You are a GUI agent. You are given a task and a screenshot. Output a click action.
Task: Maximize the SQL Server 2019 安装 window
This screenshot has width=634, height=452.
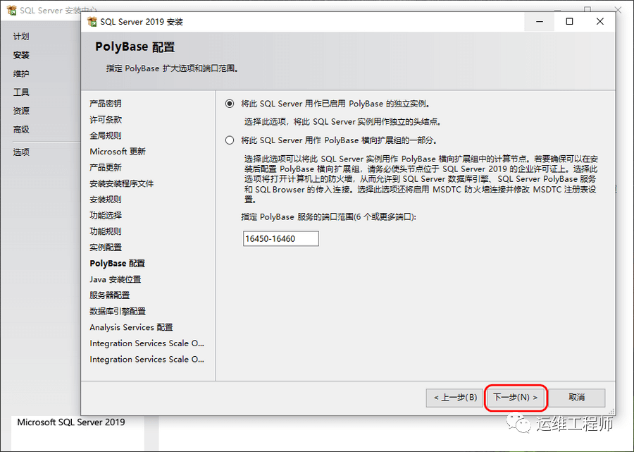[569, 21]
